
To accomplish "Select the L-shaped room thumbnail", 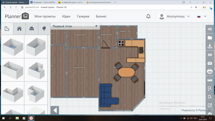I will point(12,93).
